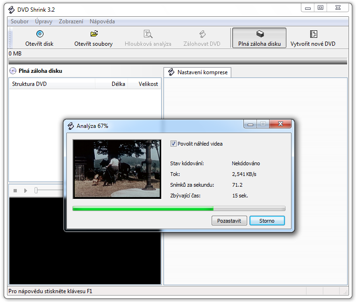
Task: Click the Zálohovat DVD toolbar icon
Action: 202,34
